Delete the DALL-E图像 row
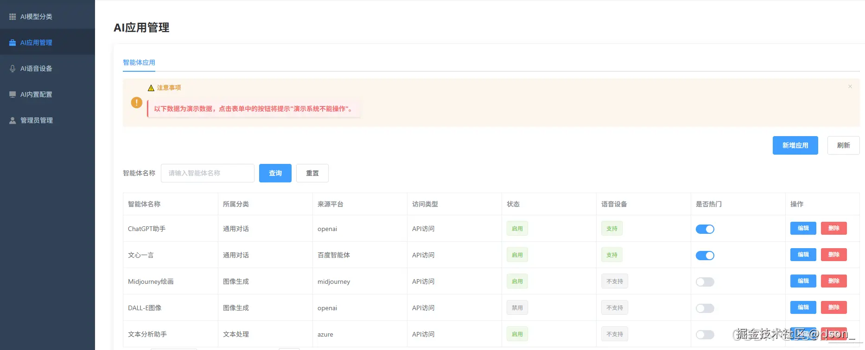 pyautogui.click(x=833, y=307)
